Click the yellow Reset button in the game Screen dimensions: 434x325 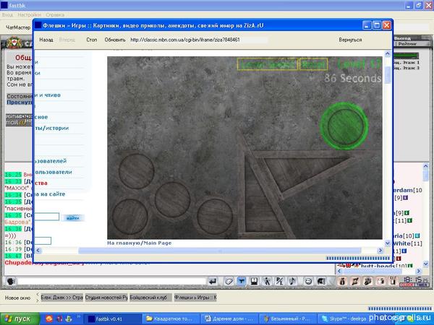pyautogui.click(x=314, y=64)
